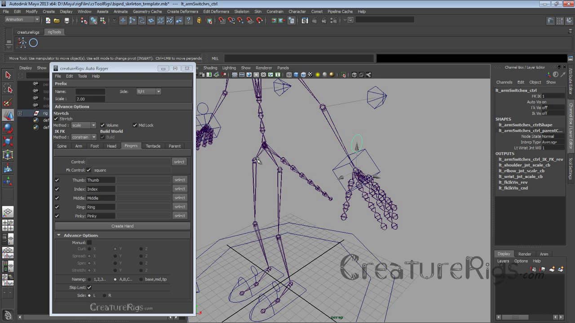Viewport: 575px width, 323px height.
Task: Click the FK IK value field
Action: pos(553,96)
